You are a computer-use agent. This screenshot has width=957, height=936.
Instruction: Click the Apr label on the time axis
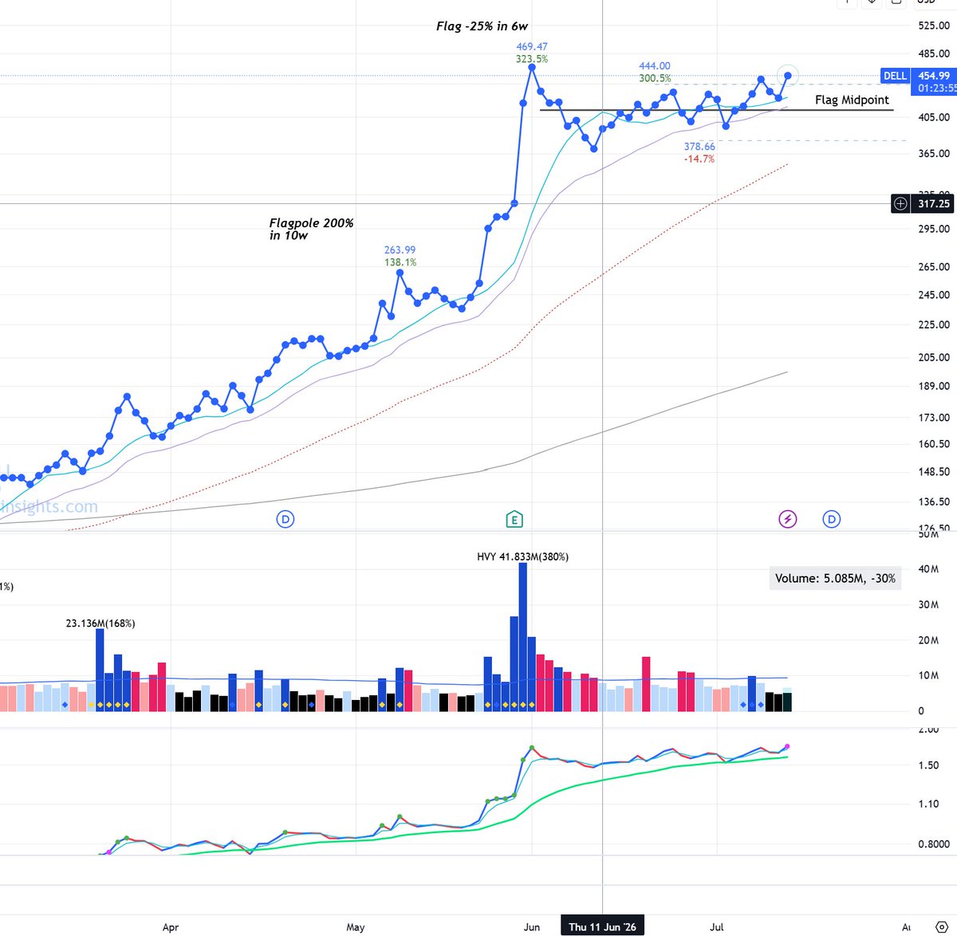point(171,927)
